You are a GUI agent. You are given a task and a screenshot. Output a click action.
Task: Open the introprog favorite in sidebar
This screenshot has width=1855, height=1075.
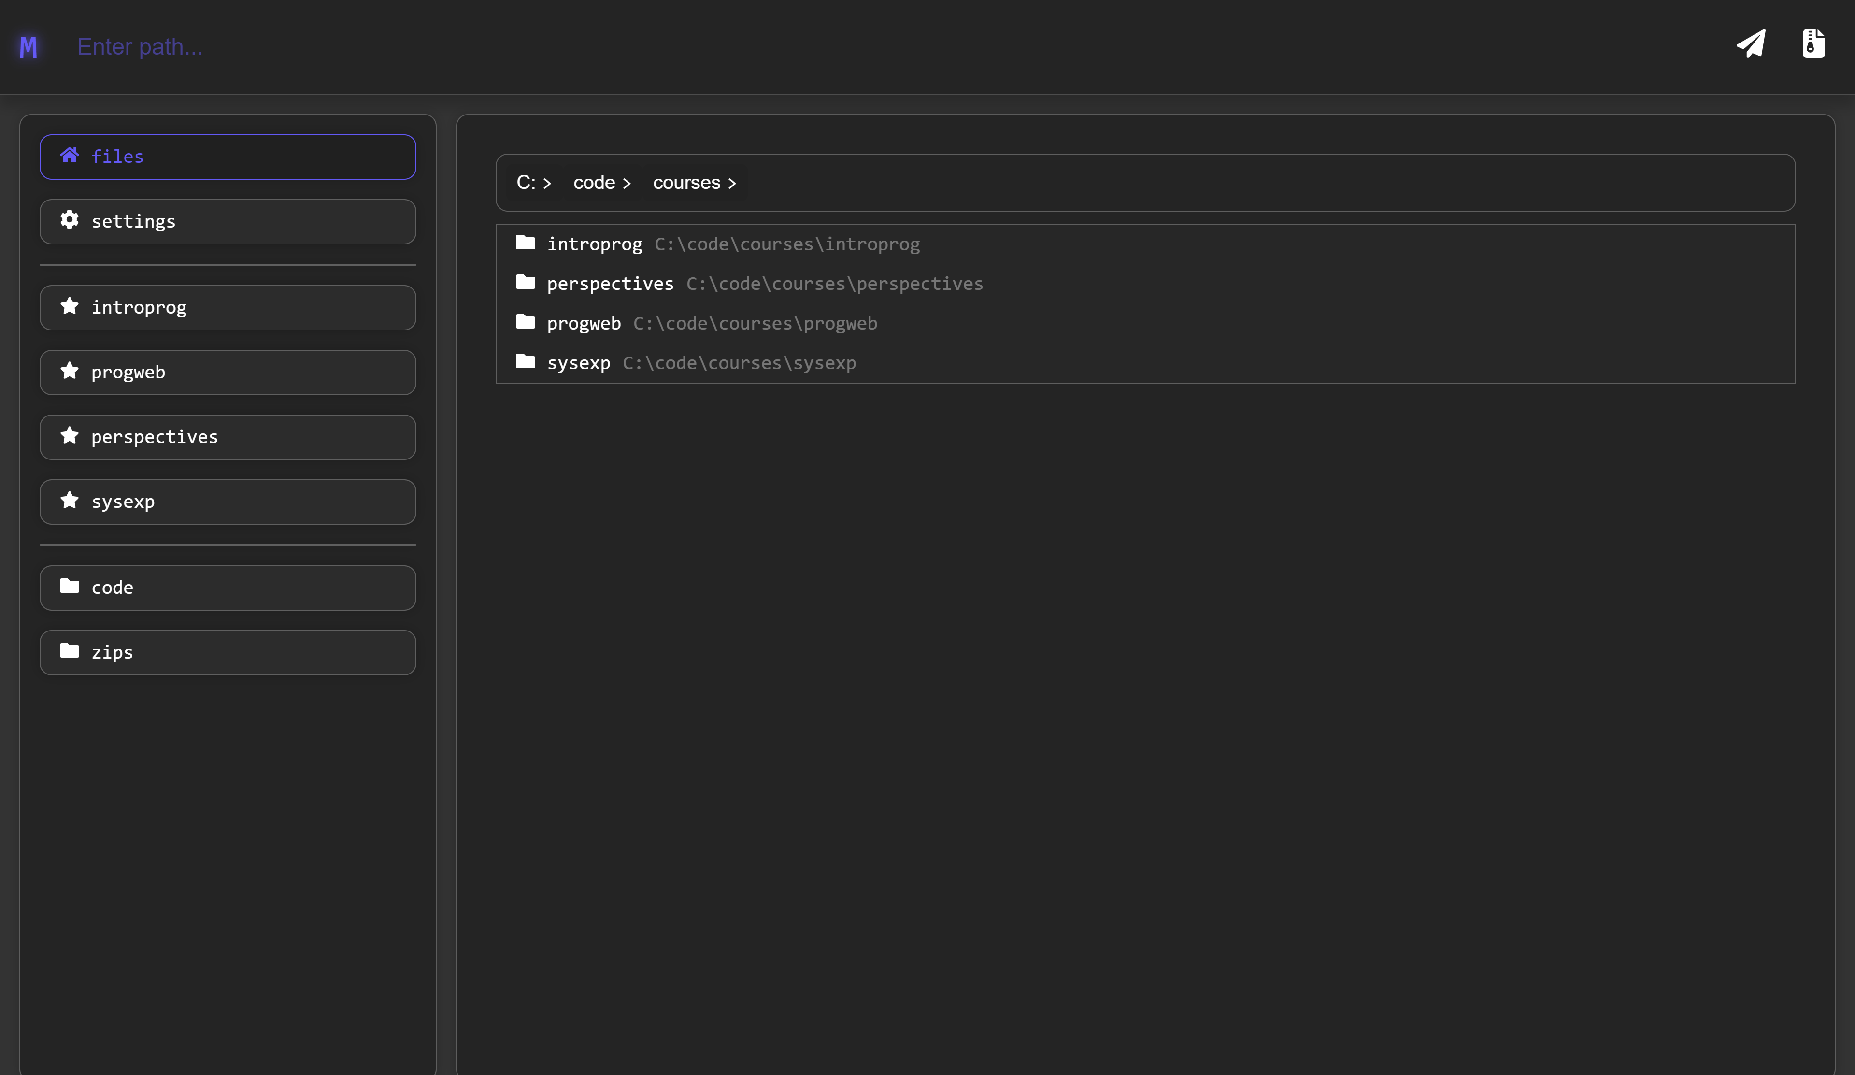click(x=228, y=308)
